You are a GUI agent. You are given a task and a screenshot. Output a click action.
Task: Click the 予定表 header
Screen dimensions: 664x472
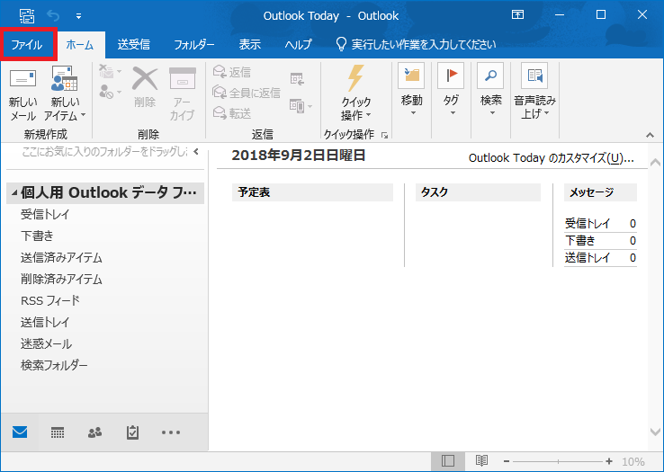pyautogui.click(x=312, y=192)
